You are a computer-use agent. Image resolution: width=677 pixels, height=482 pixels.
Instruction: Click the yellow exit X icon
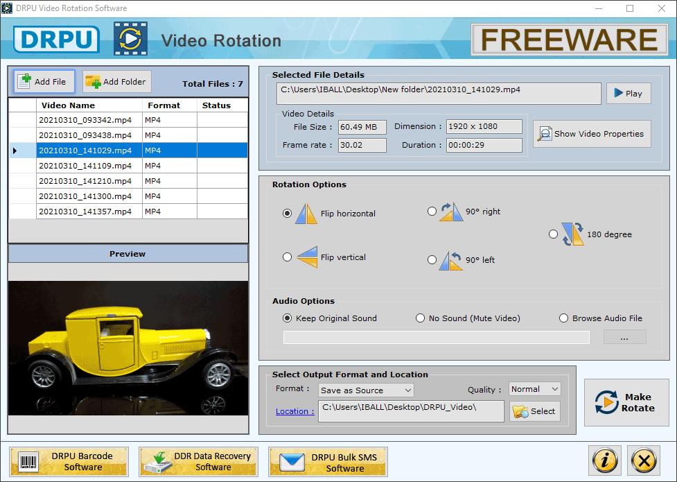click(x=644, y=461)
